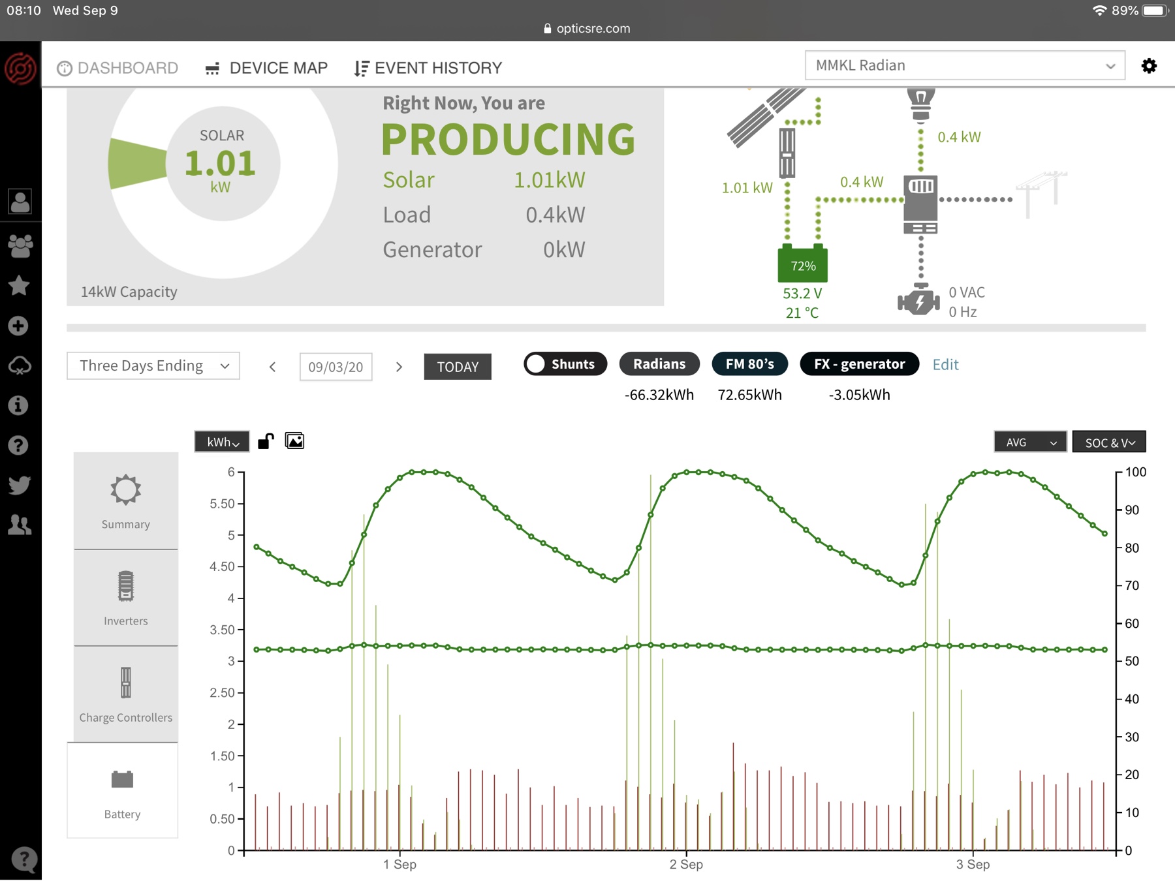
Task: Click the plus add icon in sidebar
Action: 20,326
